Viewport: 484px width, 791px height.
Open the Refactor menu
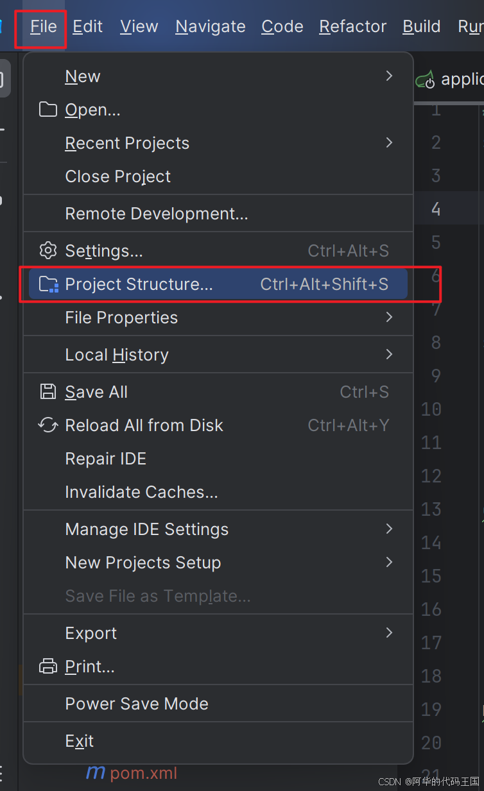(x=353, y=26)
